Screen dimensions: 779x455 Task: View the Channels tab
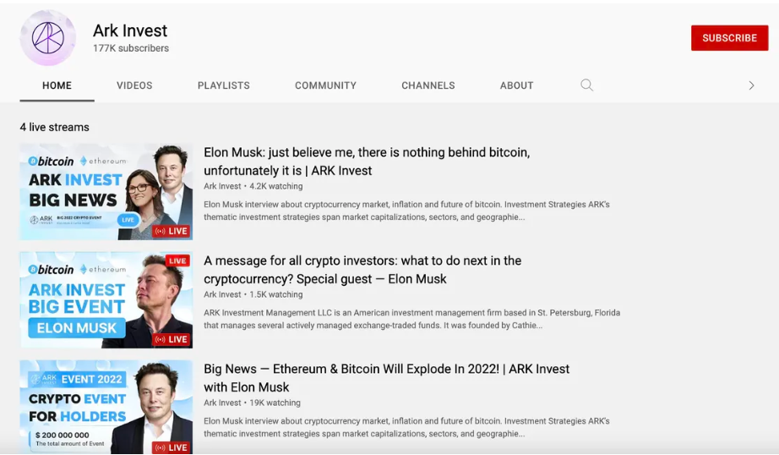point(428,85)
